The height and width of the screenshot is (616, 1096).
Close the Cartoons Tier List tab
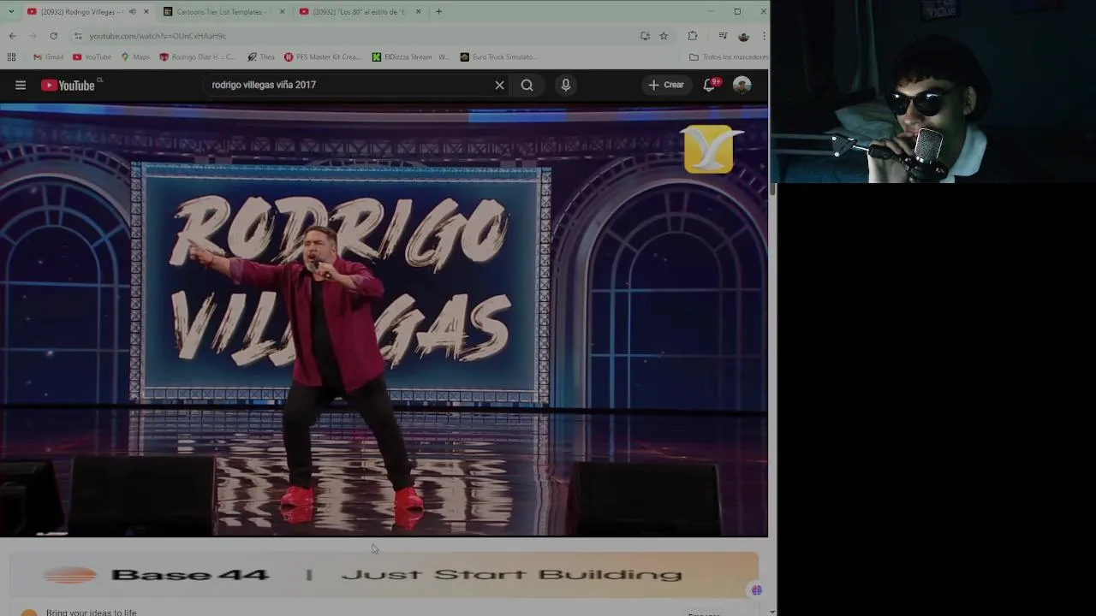(283, 11)
